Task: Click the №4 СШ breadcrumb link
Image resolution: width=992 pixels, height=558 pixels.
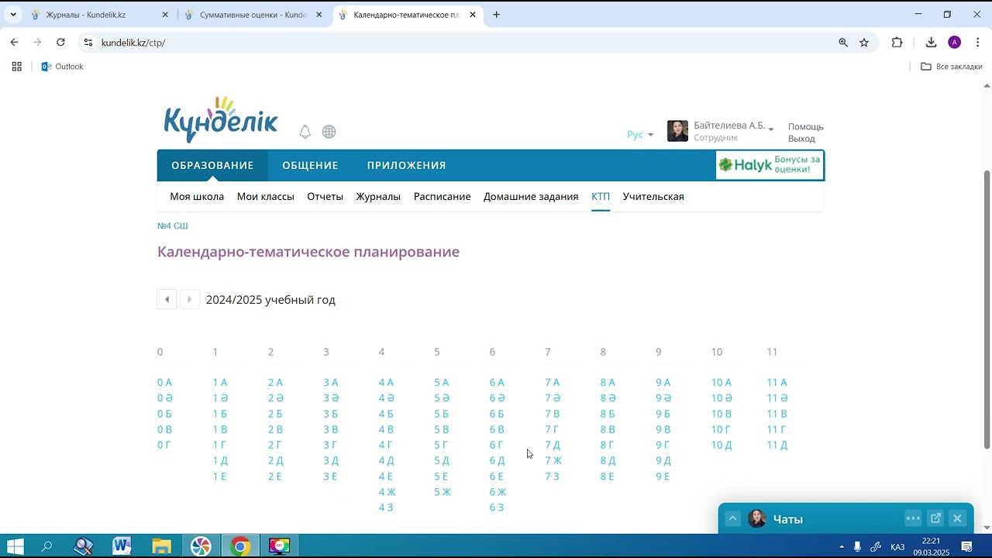Action: 173,226
